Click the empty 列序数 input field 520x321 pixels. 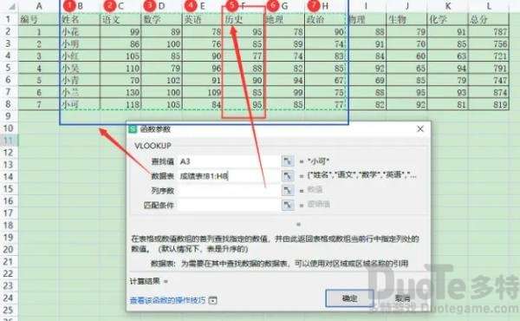point(228,191)
